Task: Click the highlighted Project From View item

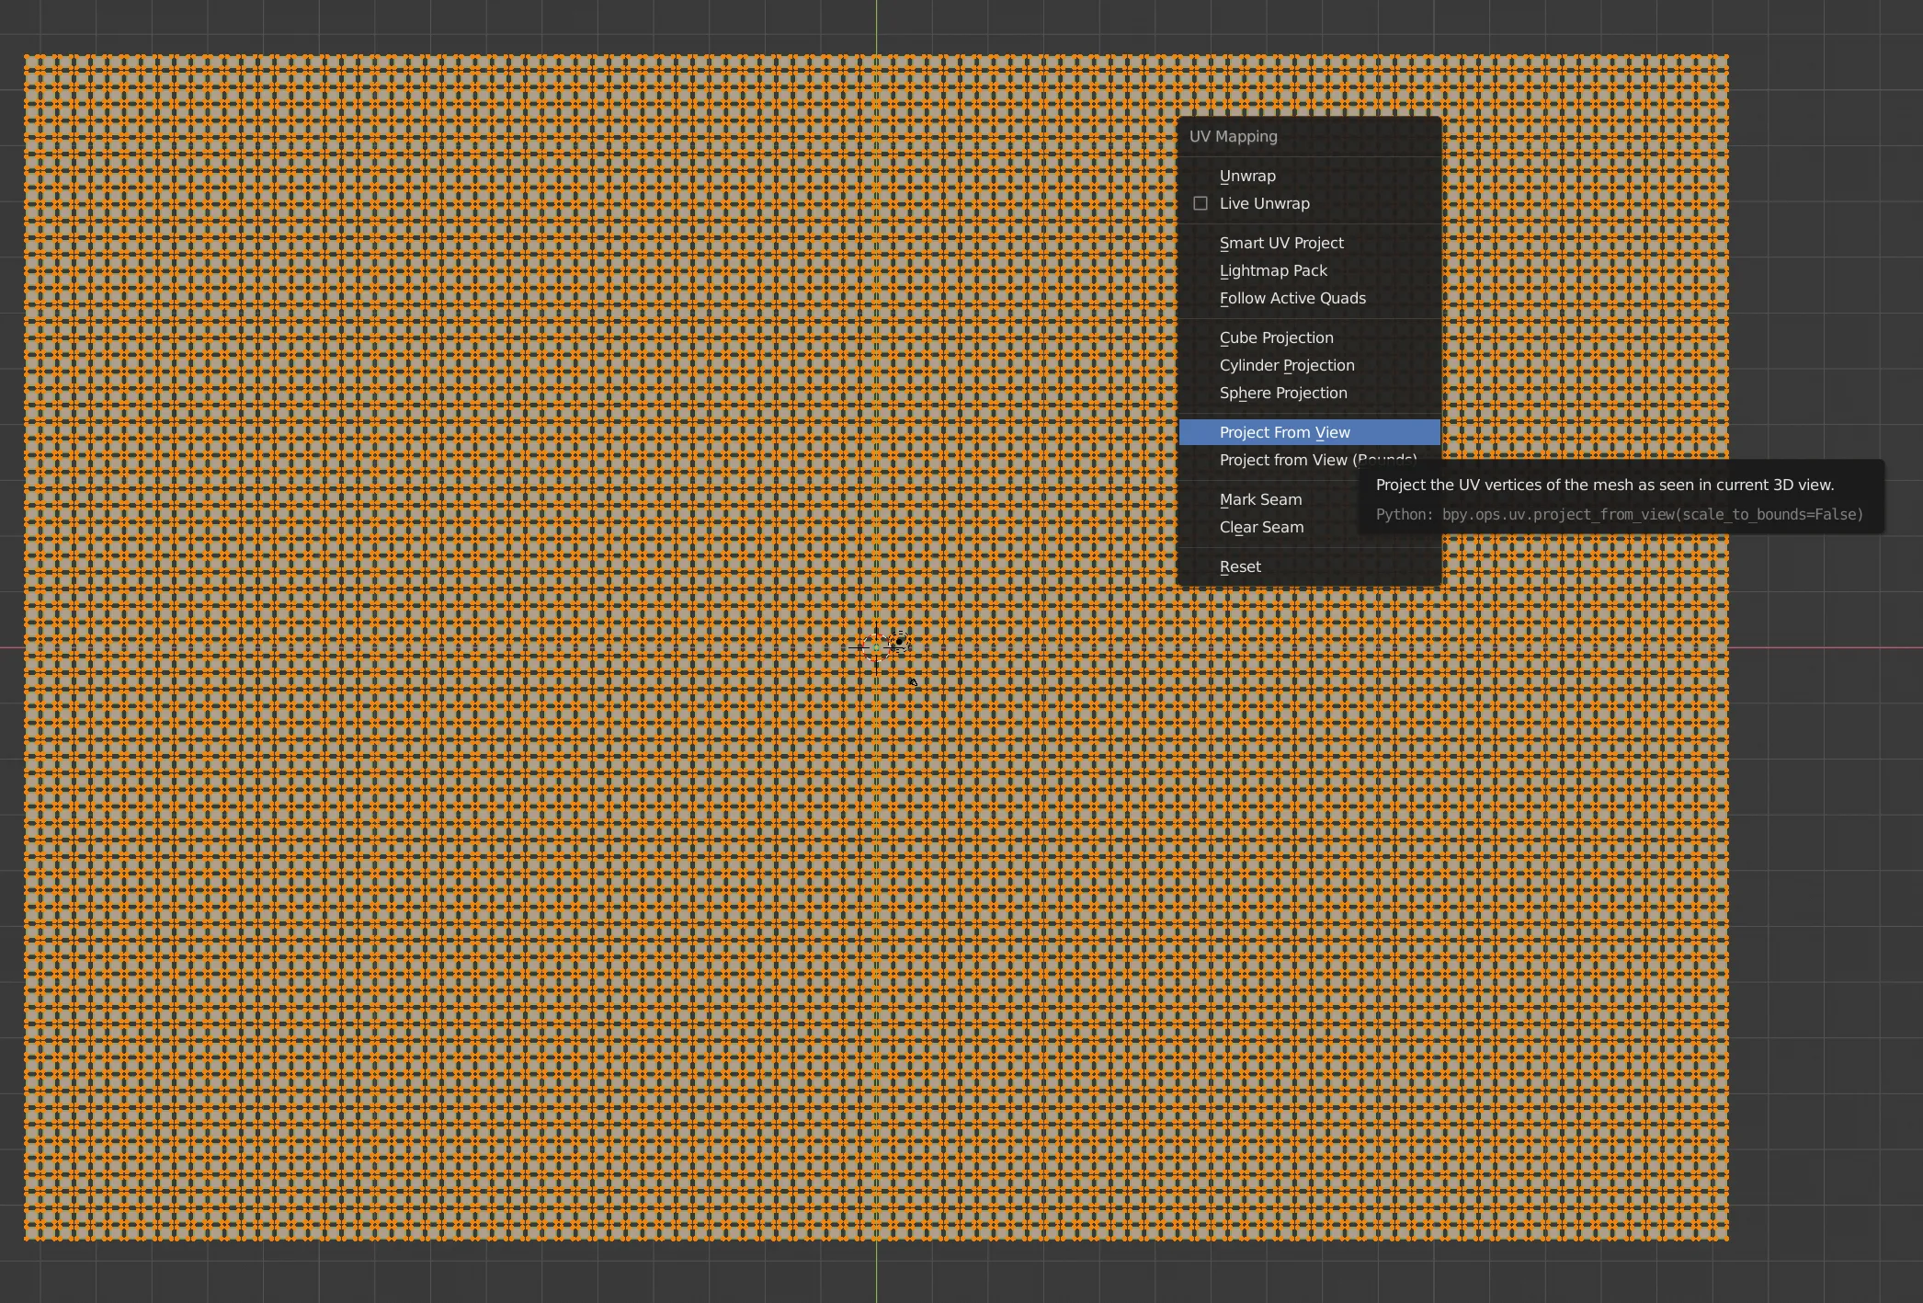Action: [x=1284, y=432]
